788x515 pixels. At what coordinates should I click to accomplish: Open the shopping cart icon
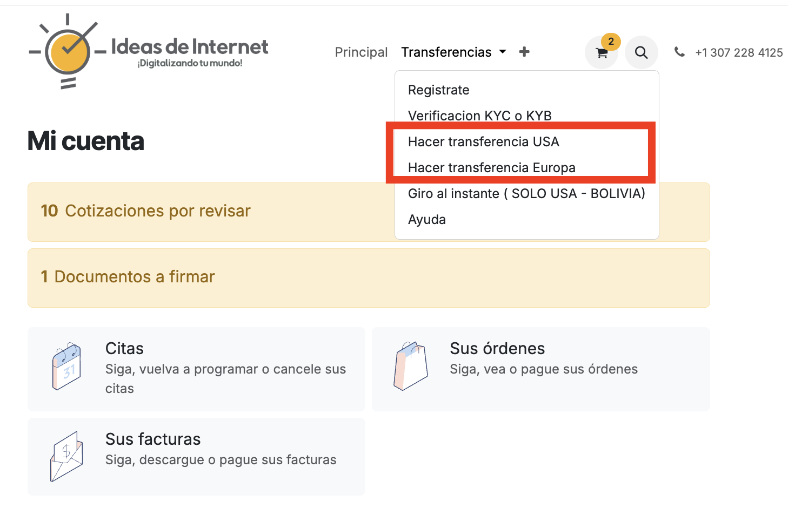pyautogui.click(x=601, y=52)
